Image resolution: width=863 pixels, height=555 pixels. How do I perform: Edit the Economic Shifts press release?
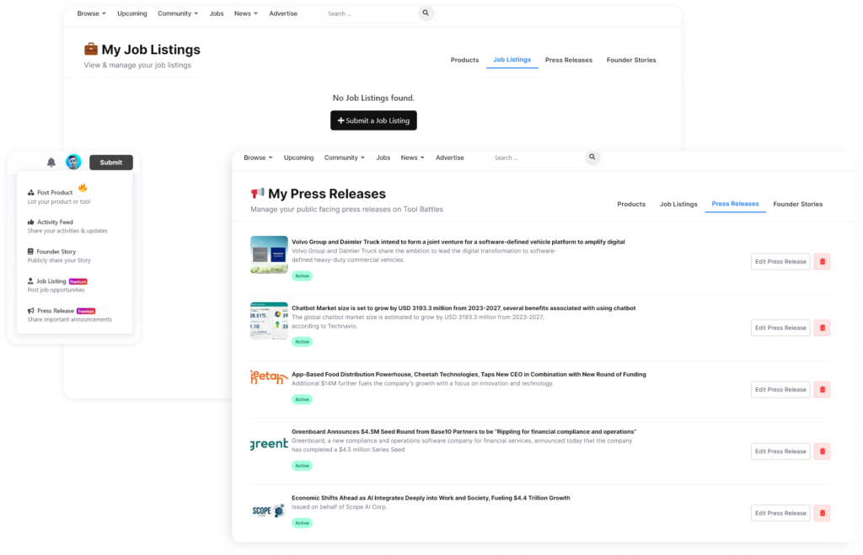click(780, 513)
